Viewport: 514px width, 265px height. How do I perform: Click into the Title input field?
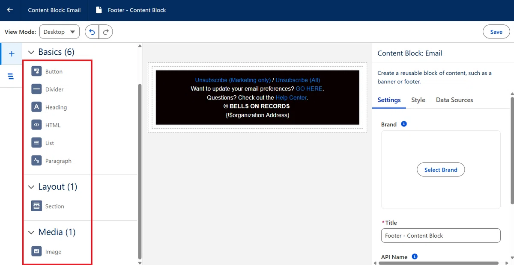440,236
